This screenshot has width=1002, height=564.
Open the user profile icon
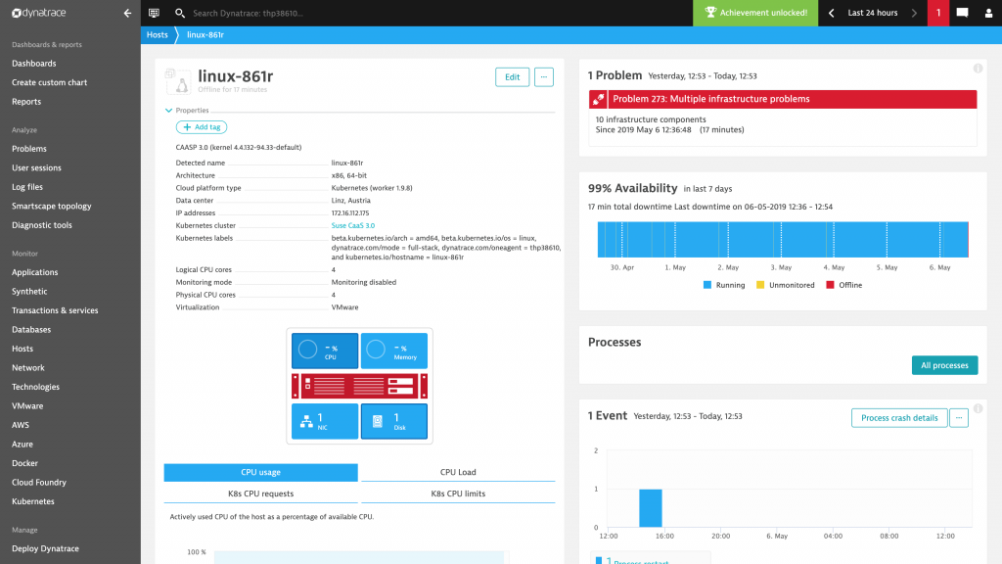point(988,13)
